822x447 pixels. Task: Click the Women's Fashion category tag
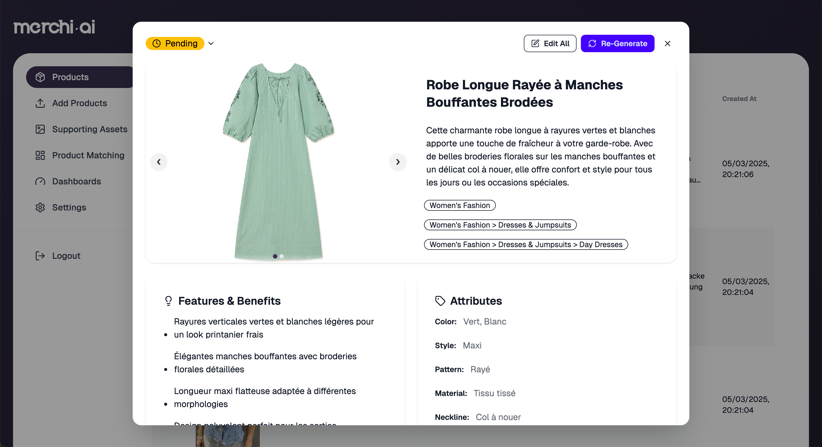pyautogui.click(x=459, y=205)
